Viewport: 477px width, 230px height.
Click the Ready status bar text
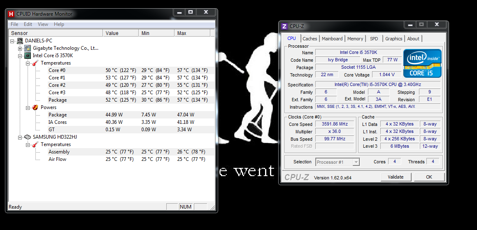(15, 207)
